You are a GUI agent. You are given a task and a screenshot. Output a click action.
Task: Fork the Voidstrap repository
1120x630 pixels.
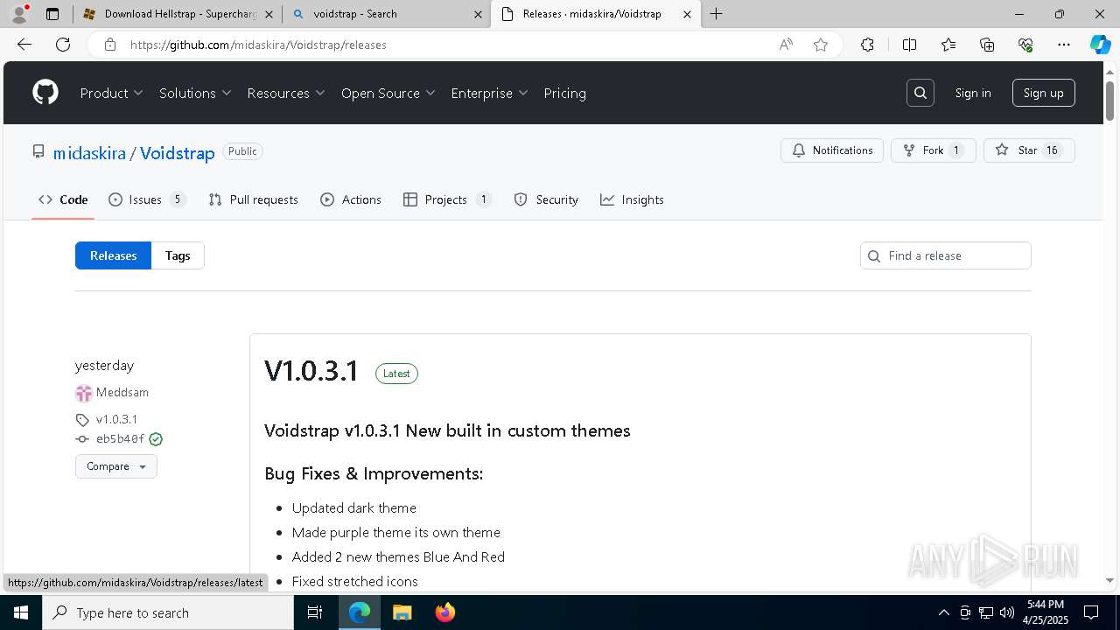pyautogui.click(x=933, y=150)
